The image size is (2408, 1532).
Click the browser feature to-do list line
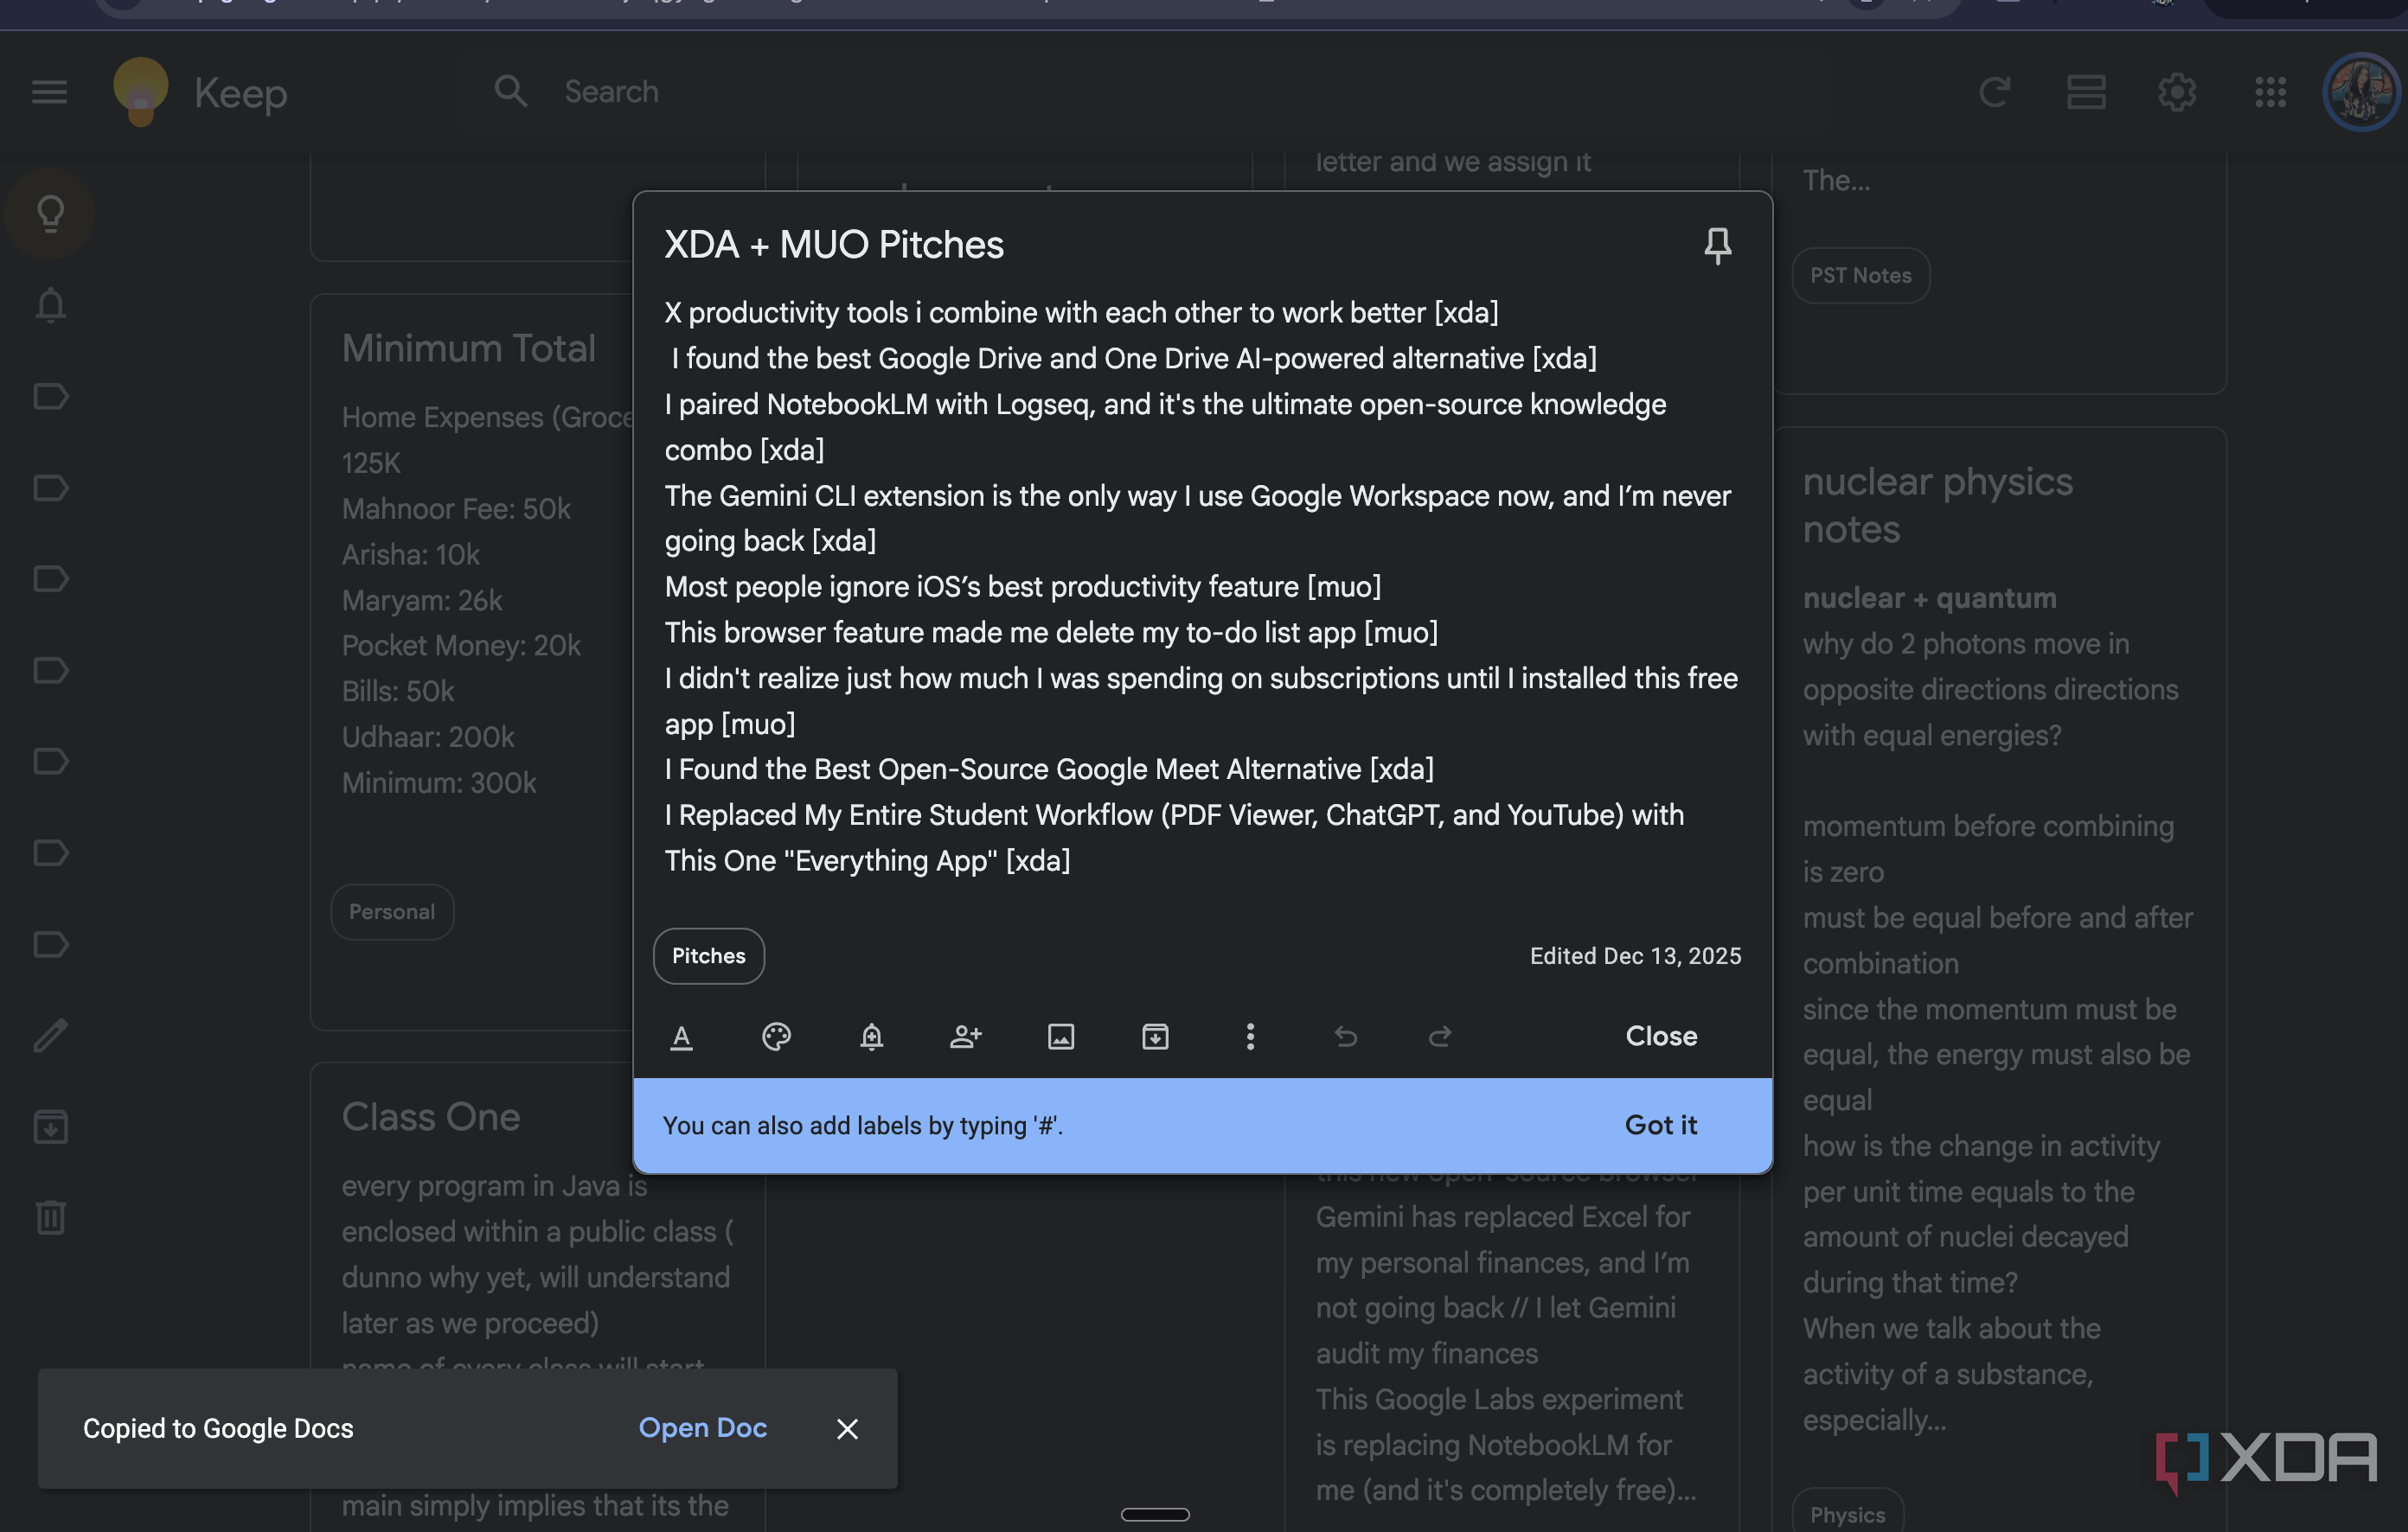[1051, 633]
